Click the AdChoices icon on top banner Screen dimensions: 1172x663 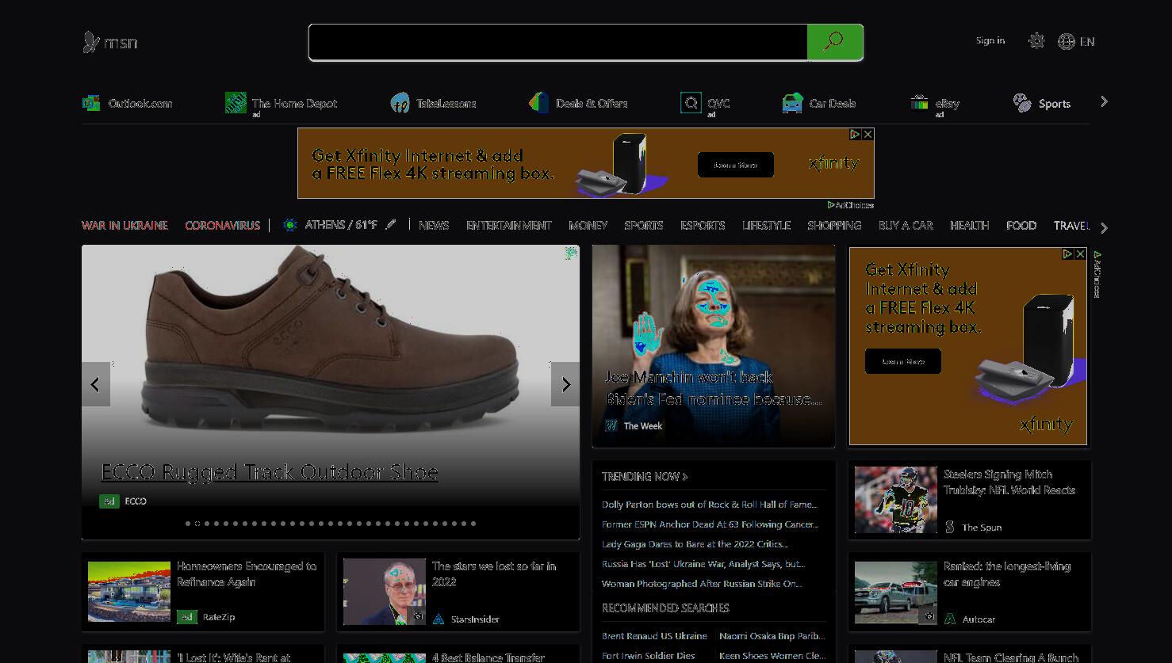(855, 135)
